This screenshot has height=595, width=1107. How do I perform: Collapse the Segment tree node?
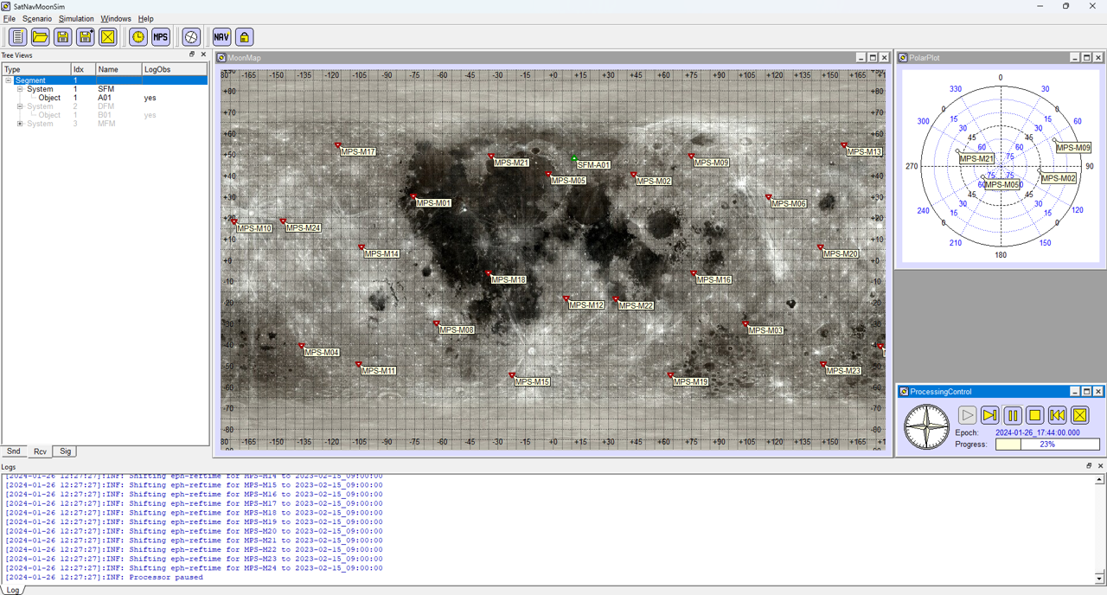pyautogui.click(x=10, y=80)
